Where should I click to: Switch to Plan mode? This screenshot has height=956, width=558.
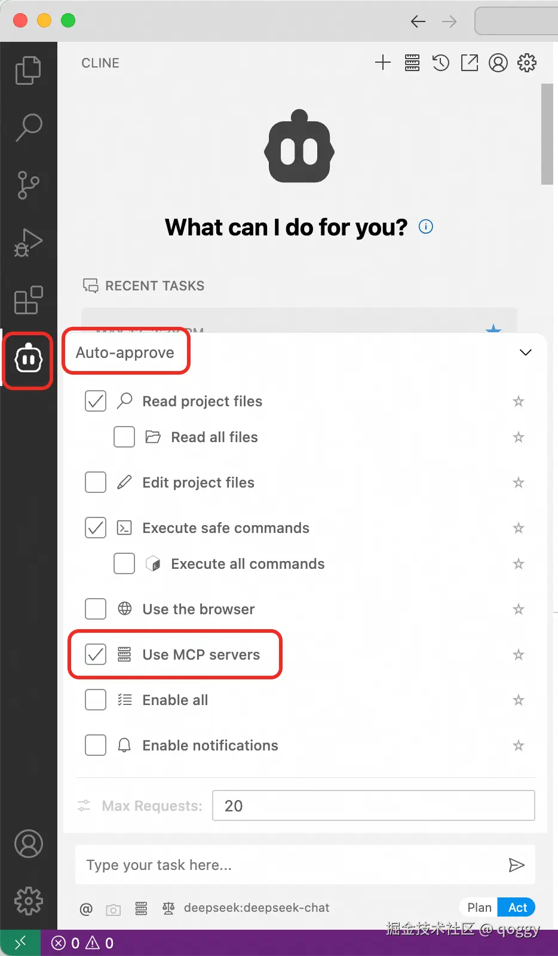pos(479,908)
